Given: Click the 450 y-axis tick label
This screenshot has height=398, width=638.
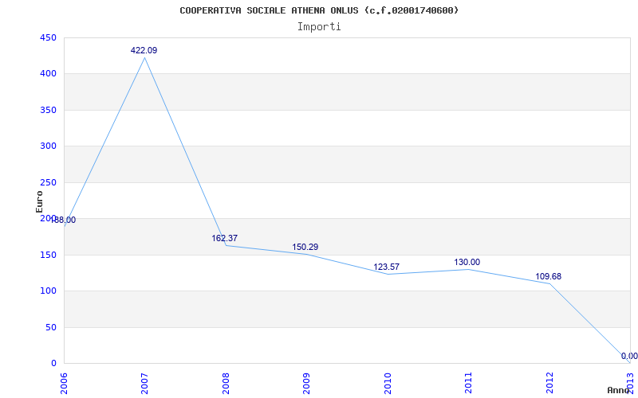Looking at the screenshot, I should pyautogui.click(x=48, y=37).
